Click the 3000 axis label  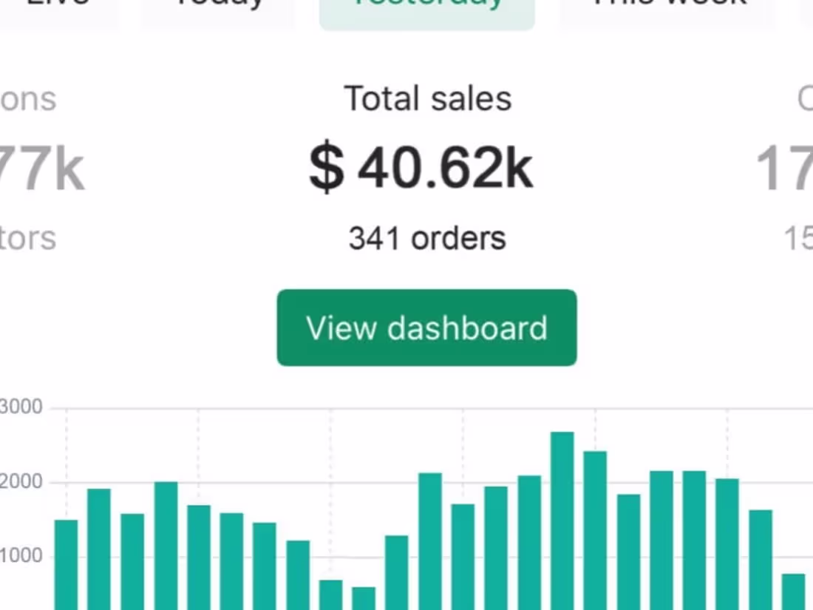(x=21, y=407)
